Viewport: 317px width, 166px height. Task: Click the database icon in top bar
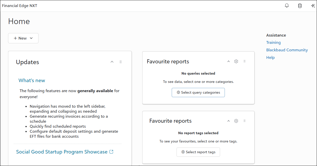coord(300,6)
